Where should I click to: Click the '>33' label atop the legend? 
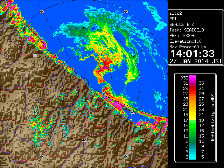[x=184, y=78]
